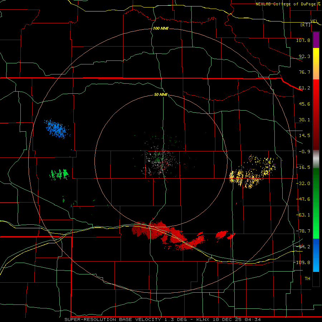Click the gray near-zero segment of color bar
This screenshot has width=322, height=322.
316,158
